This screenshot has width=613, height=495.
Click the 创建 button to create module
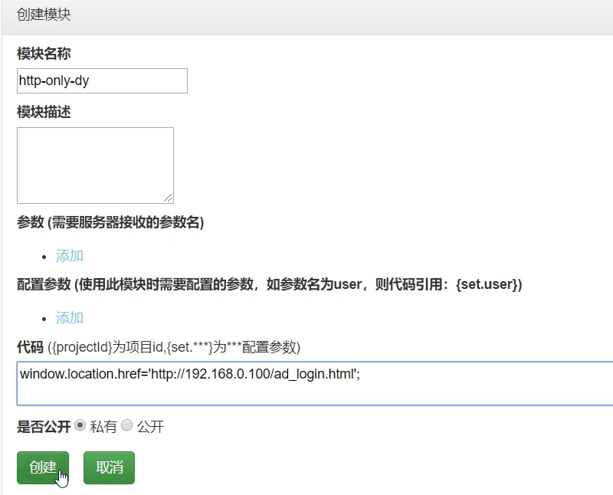tap(43, 467)
